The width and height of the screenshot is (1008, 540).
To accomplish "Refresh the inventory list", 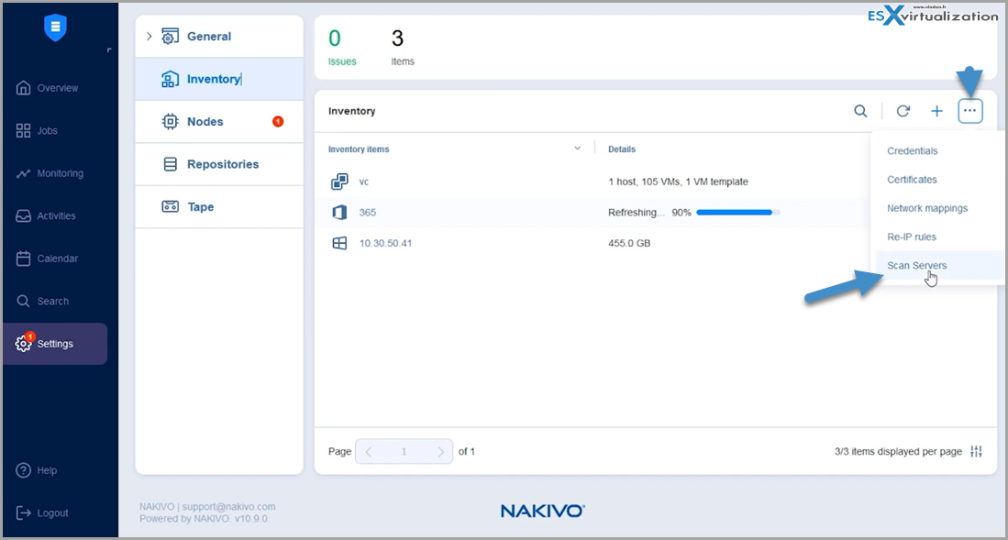I will (x=903, y=111).
